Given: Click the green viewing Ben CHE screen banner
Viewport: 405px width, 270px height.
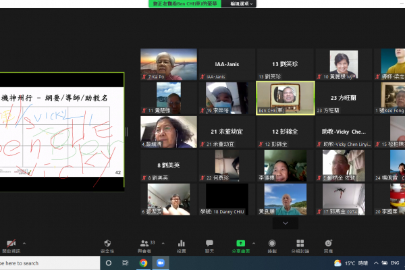Looking at the screenshot, I should (185, 3).
